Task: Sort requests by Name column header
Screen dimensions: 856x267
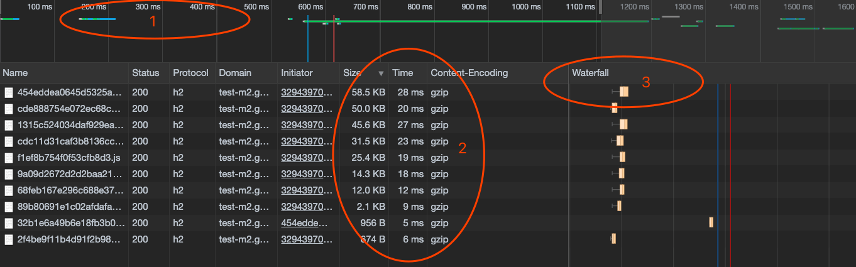Action: coord(15,73)
